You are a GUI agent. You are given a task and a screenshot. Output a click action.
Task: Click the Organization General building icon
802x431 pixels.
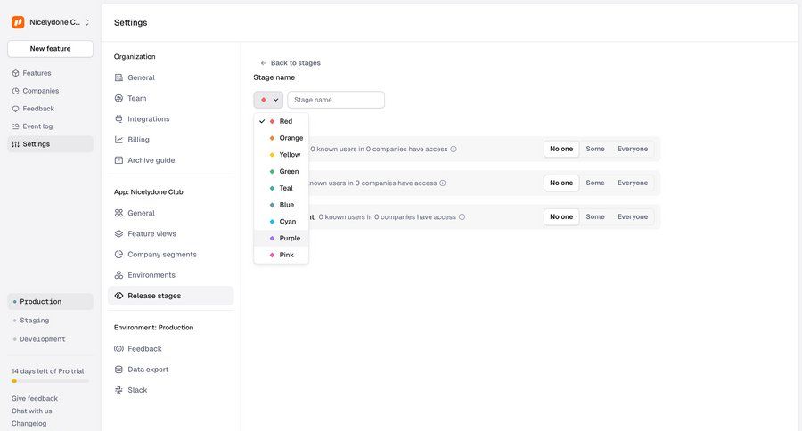[x=119, y=77]
